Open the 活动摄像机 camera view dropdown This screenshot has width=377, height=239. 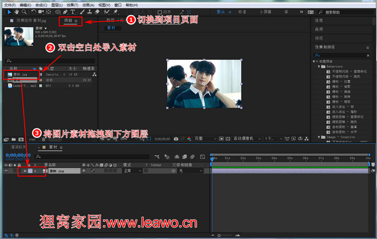pyautogui.click(x=247, y=138)
